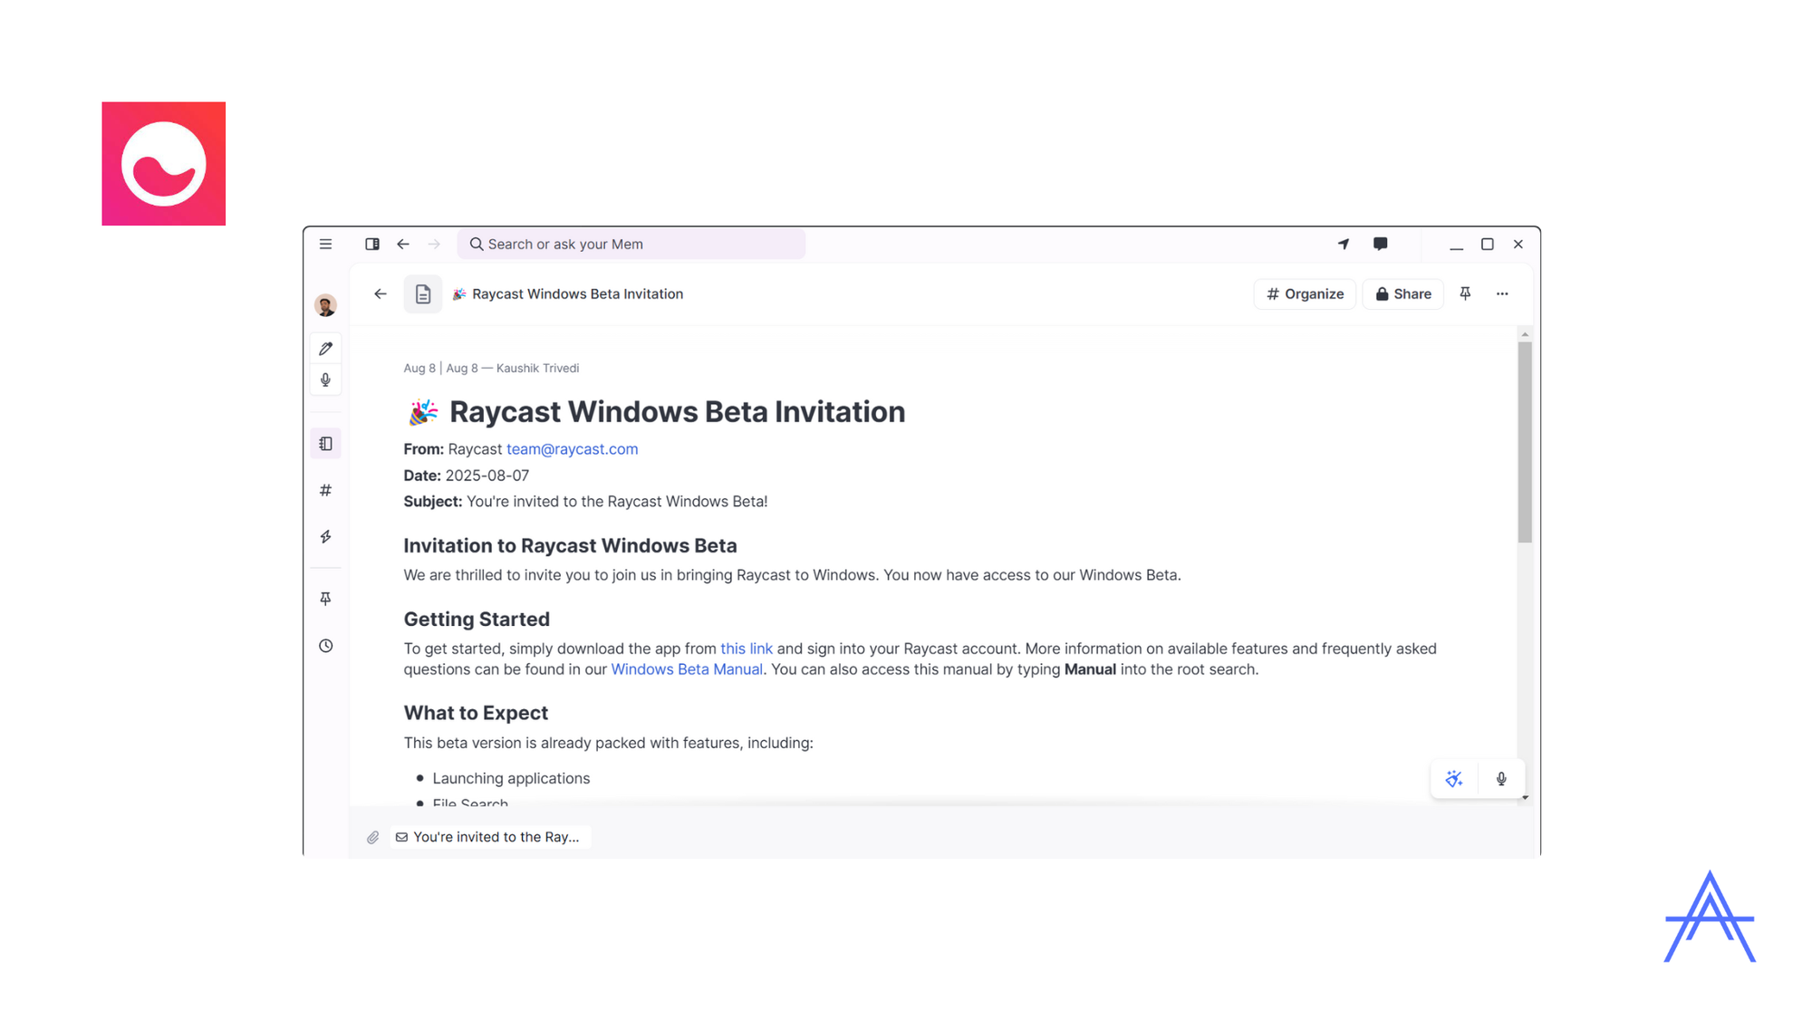Follow the 'this link' download link
This screenshot has height=1019, width=1812.
(747, 649)
